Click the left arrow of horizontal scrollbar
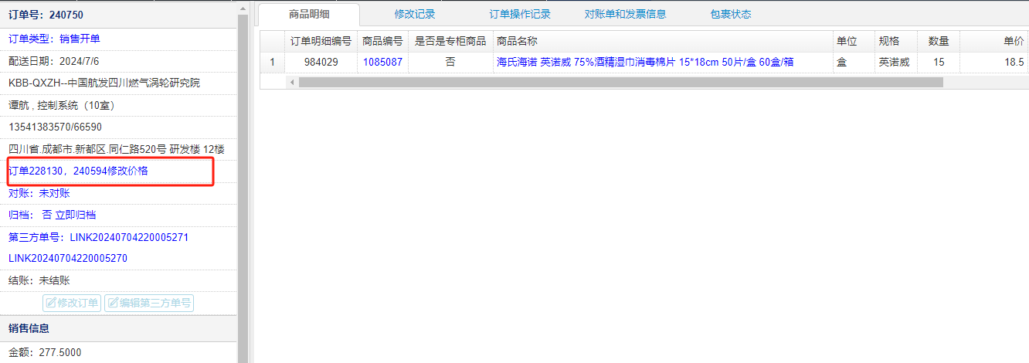Viewport: 1029px width, 363px height. coord(293,82)
